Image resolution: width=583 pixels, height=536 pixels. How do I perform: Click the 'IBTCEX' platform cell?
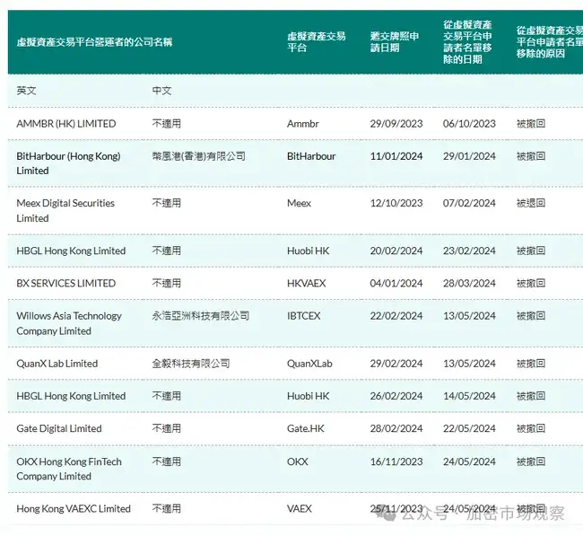tap(304, 316)
